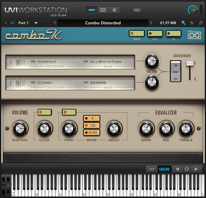Click the 21,97 MB memory readout
The image size is (206, 198).
pos(168,23)
